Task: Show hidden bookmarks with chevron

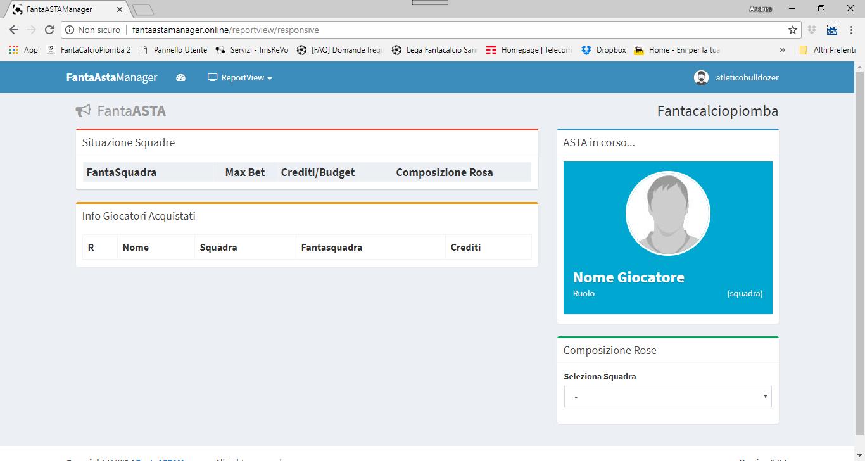Action: [x=783, y=50]
